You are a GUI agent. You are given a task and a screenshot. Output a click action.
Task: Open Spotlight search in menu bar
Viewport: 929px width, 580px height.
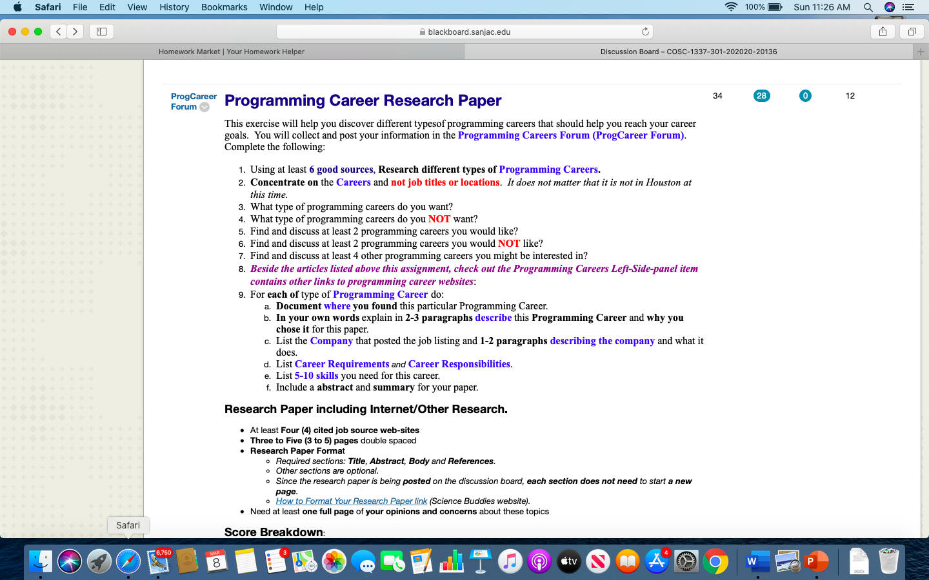(x=868, y=7)
